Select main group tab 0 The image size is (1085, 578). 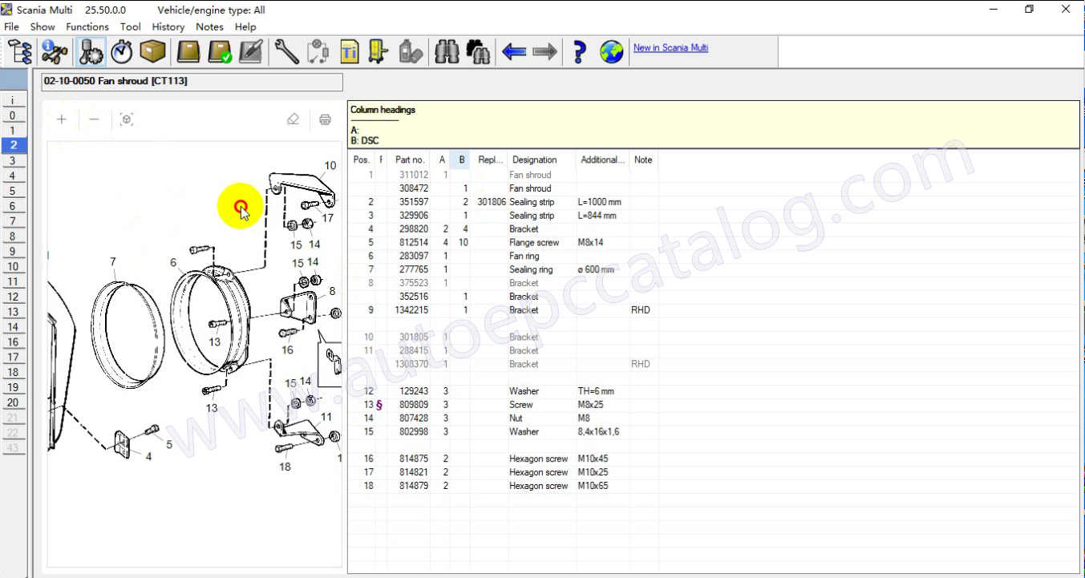13,115
